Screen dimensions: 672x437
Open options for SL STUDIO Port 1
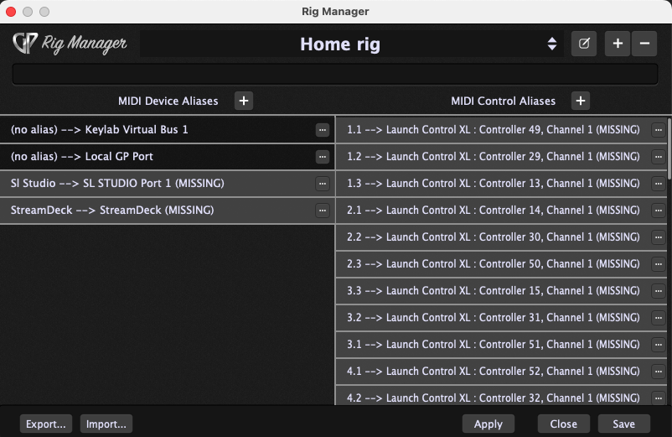click(323, 184)
